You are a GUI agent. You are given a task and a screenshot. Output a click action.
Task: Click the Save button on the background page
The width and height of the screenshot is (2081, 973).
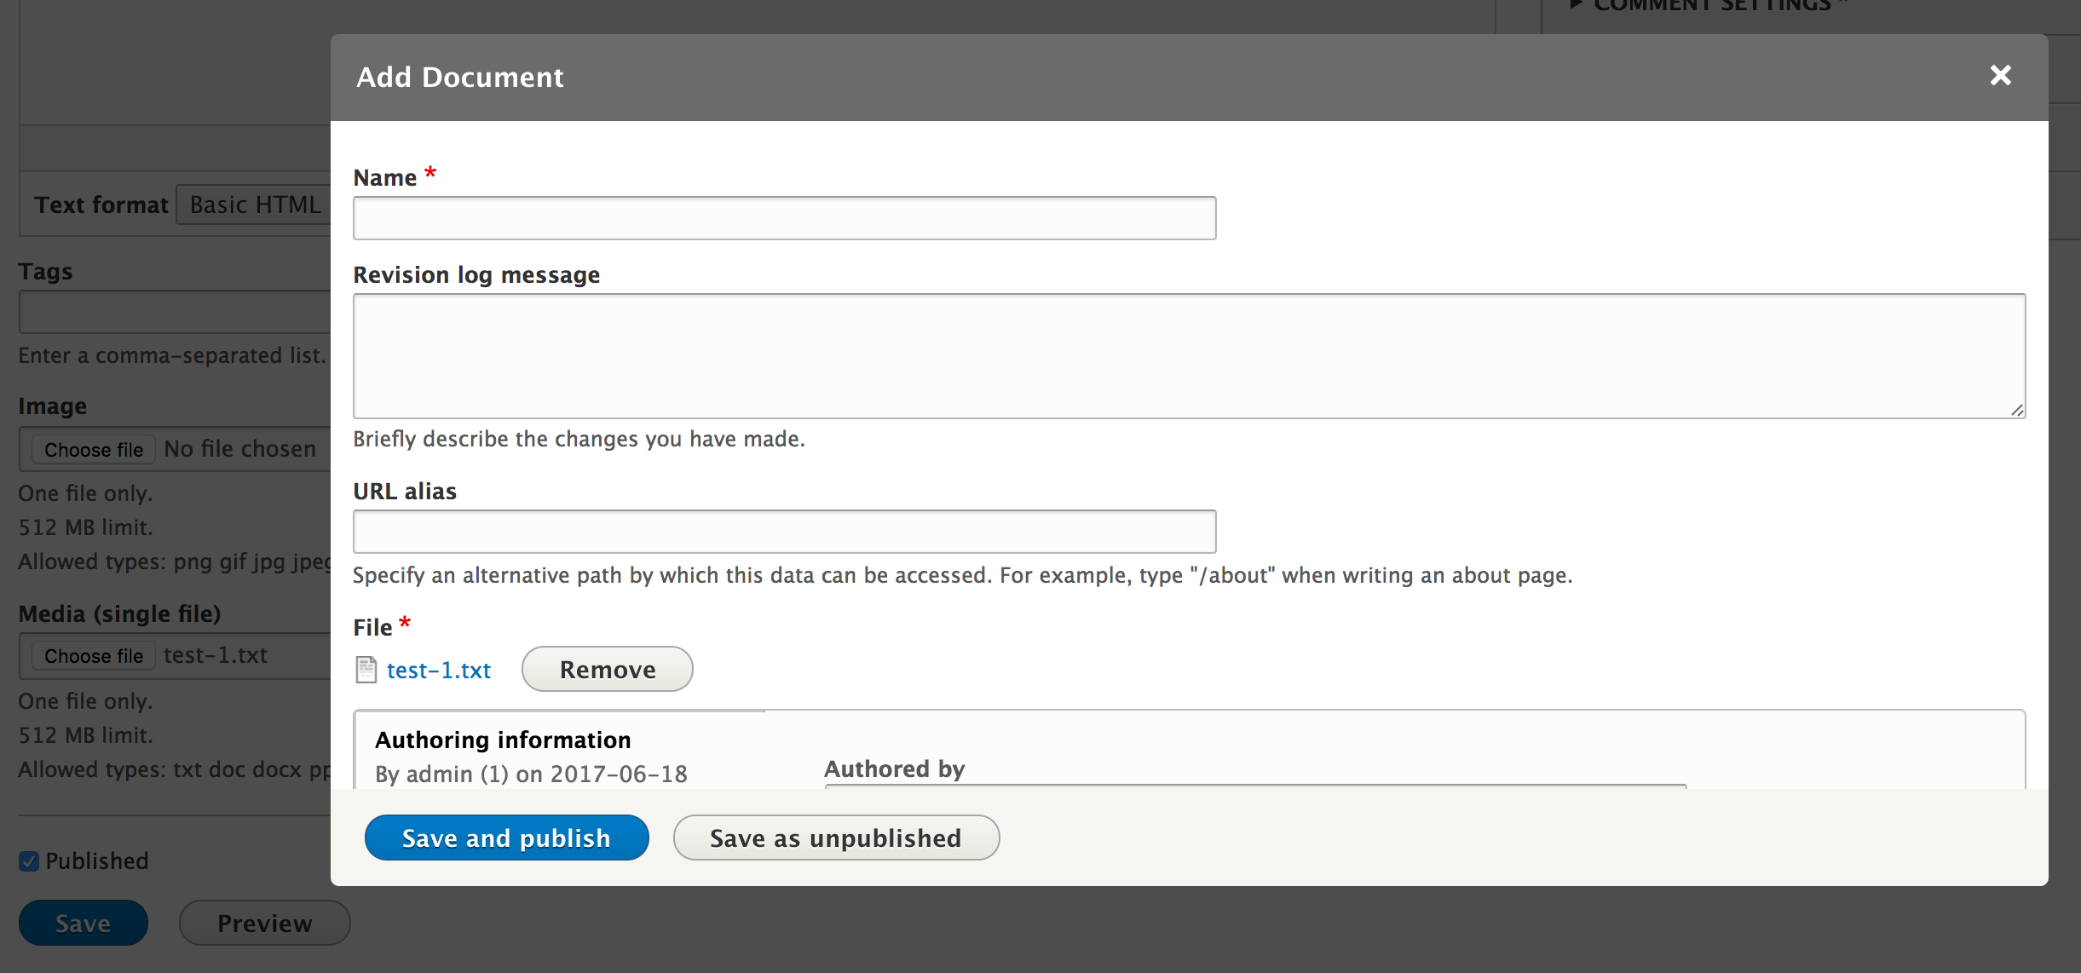point(84,923)
